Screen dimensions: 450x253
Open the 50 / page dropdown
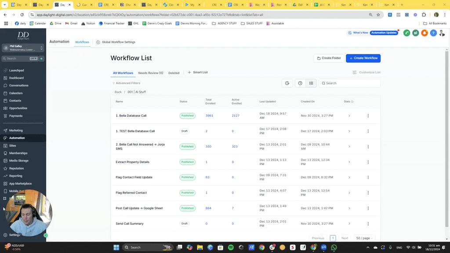pyautogui.click(x=364, y=238)
